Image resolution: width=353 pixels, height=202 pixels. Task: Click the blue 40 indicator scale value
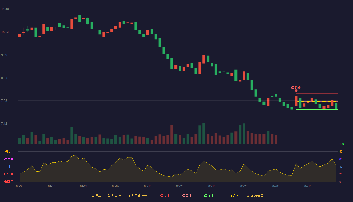(341, 167)
